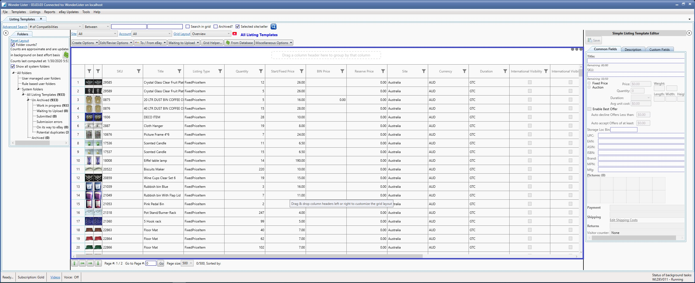Click the Title input field in editor

tap(636, 61)
